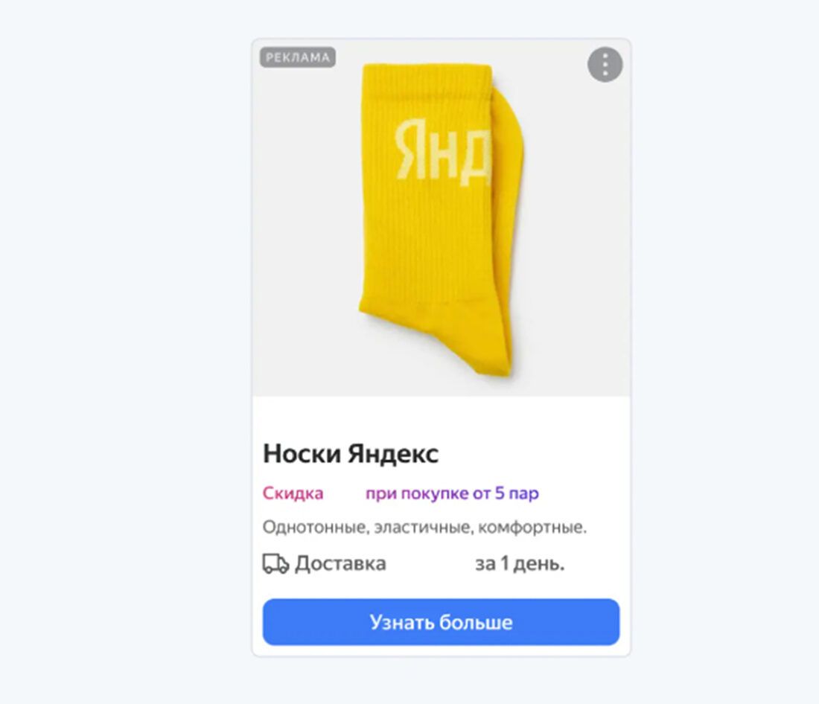Click the blank gap after Скидка

click(x=344, y=493)
